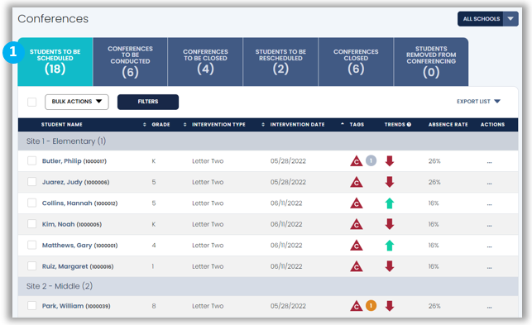Click the orange 1 badge in Park, William row
Viewport: 532px width, 325px height.
pyautogui.click(x=371, y=306)
